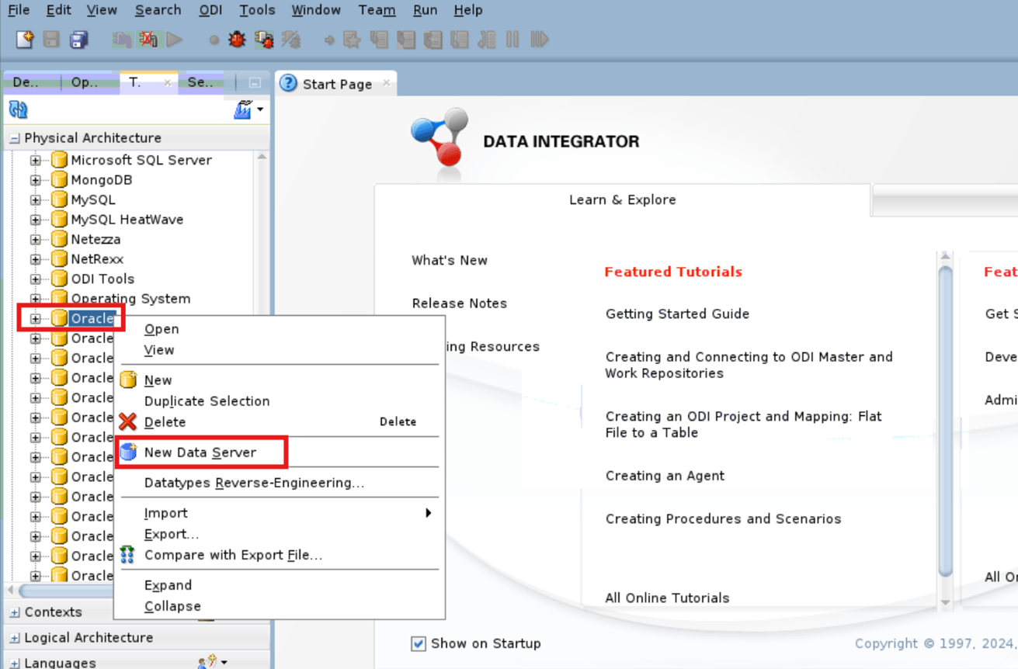
Task: Collapse the Physical Architecture section
Action: coord(14,137)
